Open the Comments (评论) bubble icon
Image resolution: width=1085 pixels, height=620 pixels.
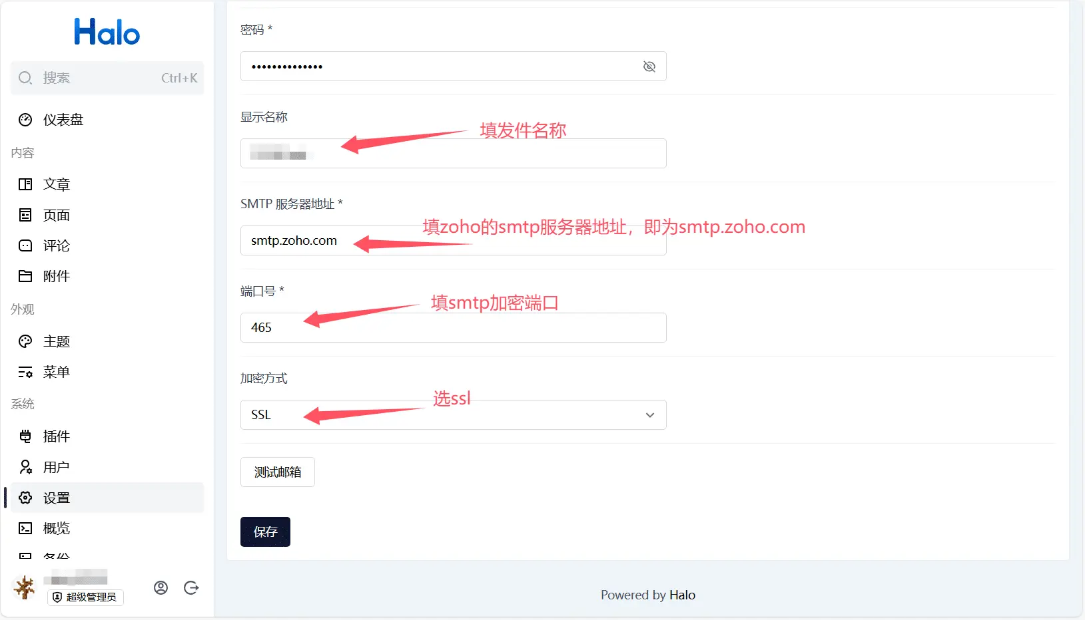(x=25, y=245)
